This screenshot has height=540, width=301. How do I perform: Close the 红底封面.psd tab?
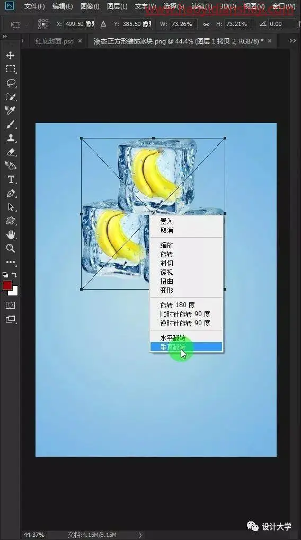(80, 41)
